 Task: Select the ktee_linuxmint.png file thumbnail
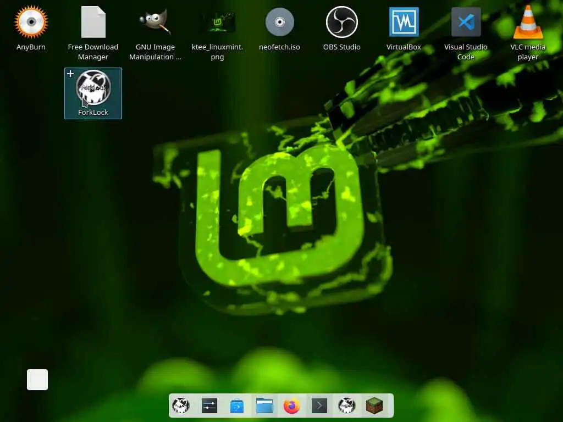tap(217, 22)
